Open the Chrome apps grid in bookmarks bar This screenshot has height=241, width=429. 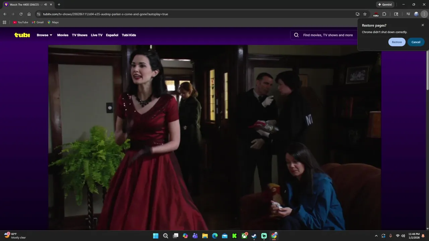[x=4, y=22]
